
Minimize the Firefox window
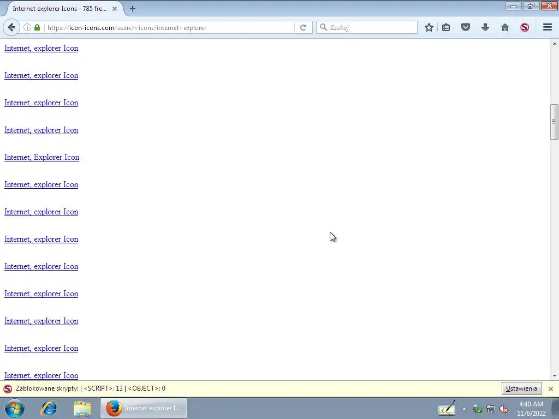[x=513, y=6]
